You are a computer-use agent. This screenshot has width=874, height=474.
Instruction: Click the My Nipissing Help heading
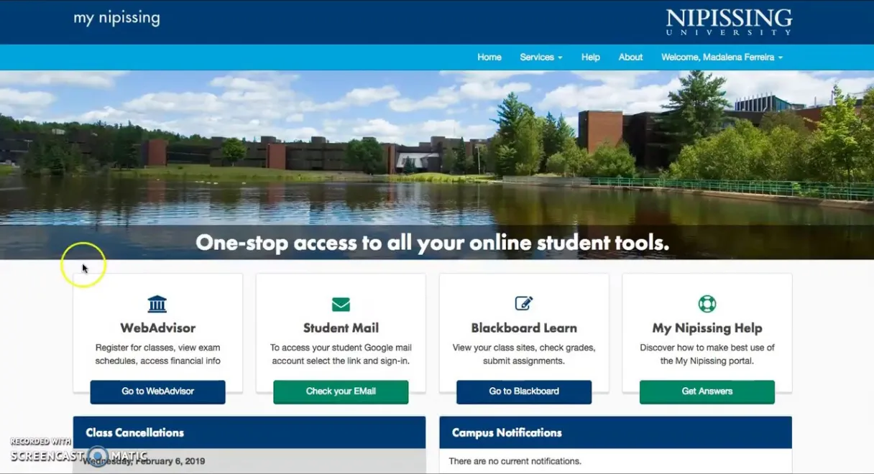pos(707,328)
